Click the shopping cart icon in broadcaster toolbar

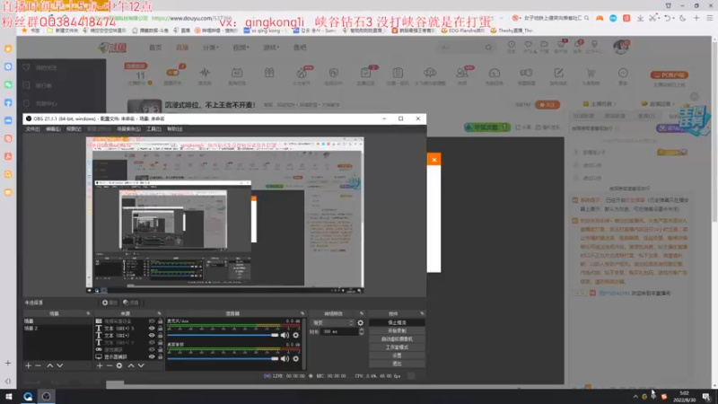click(591, 73)
